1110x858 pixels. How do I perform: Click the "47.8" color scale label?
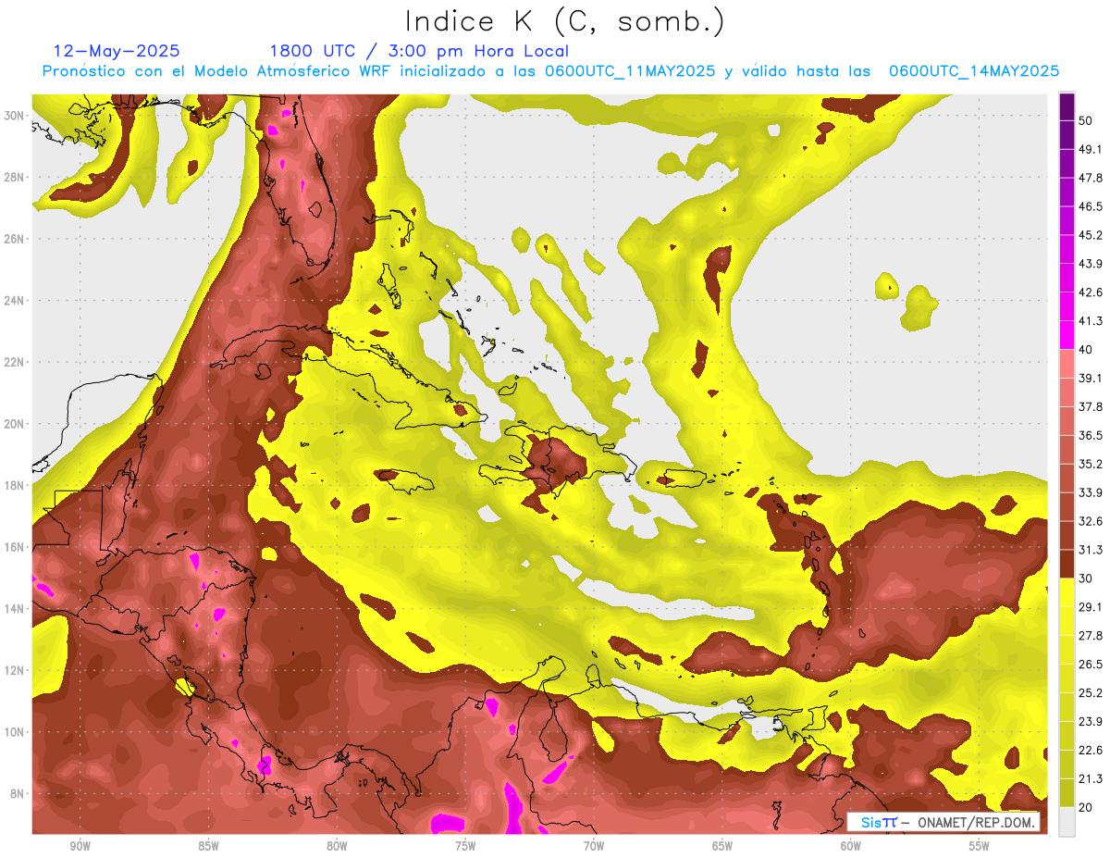click(x=1091, y=178)
